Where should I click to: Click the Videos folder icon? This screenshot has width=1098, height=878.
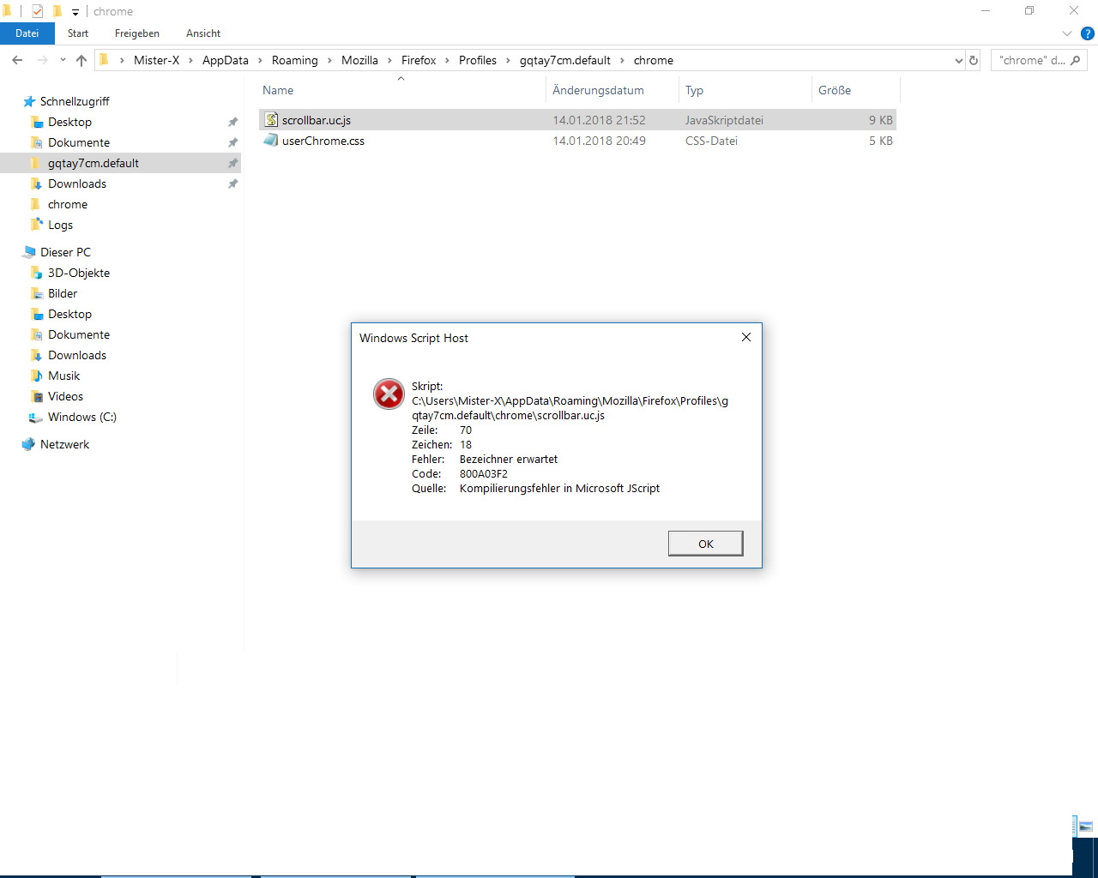pyautogui.click(x=36, y=396)
